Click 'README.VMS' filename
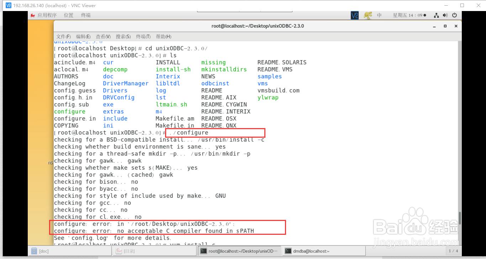 [275, 69]
